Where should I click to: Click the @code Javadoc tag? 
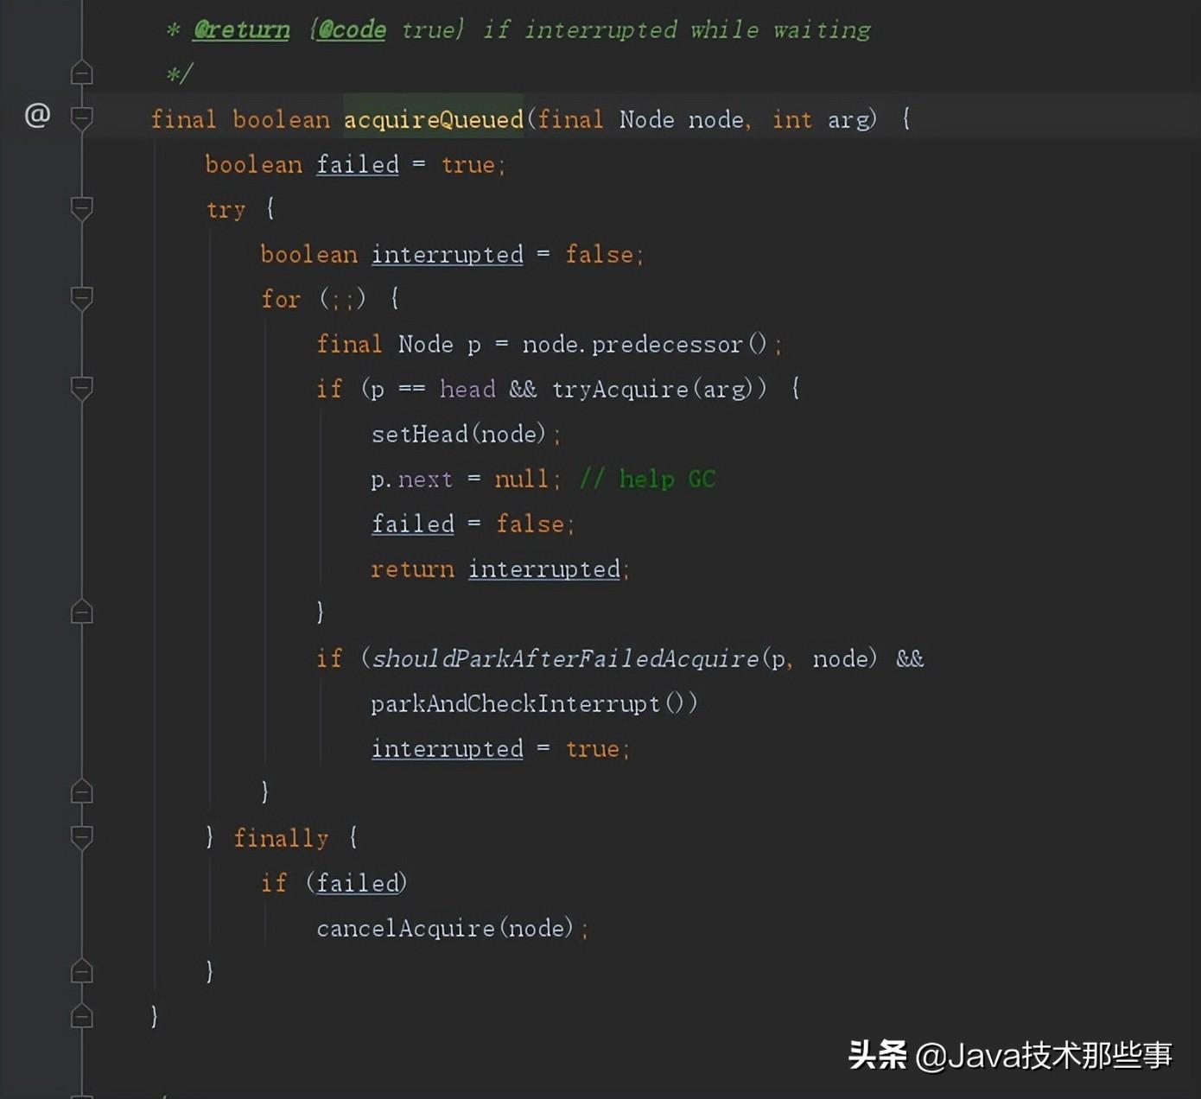point(352,29)
